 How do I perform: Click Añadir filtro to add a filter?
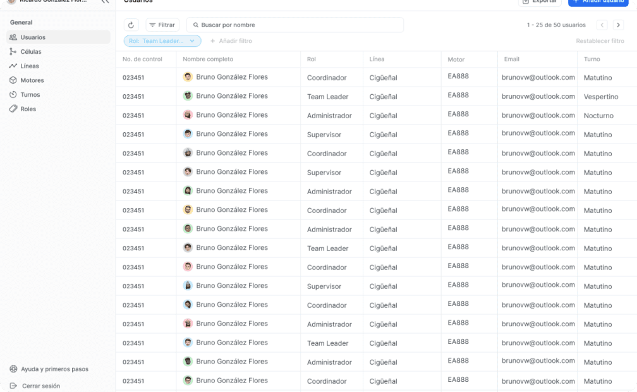point(231,40)
